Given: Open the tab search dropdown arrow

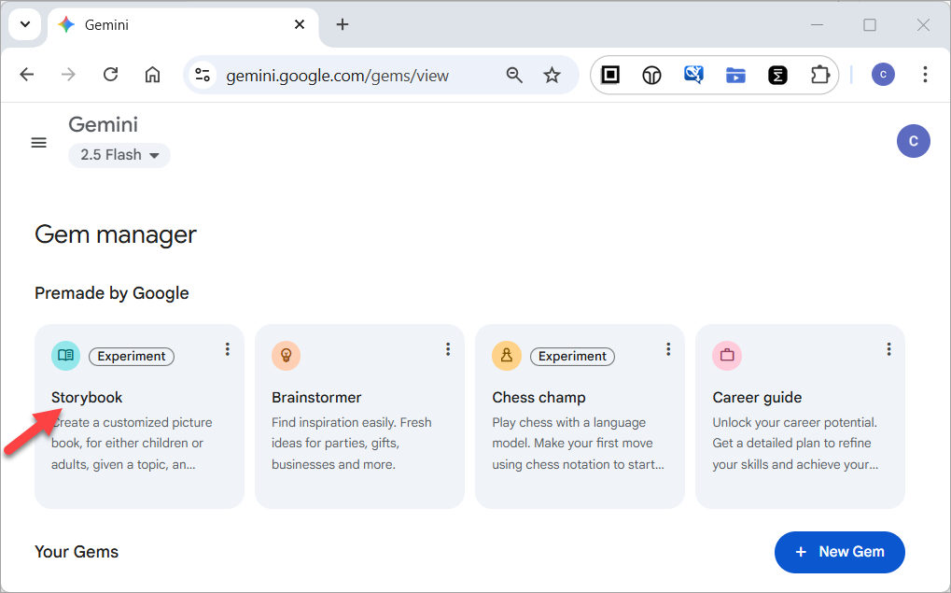Looking at the screenshot, I should pos(25,24).
